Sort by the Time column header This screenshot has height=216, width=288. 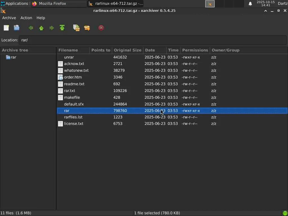(173, 50)
